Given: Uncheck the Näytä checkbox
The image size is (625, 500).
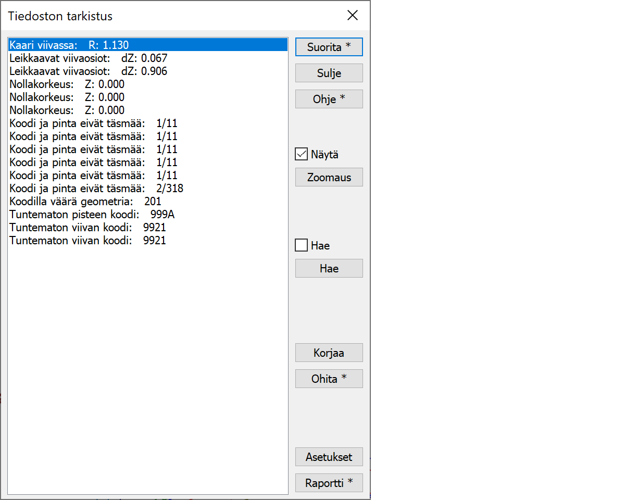Looking at the screenshot, I should (x=302, y=154).
